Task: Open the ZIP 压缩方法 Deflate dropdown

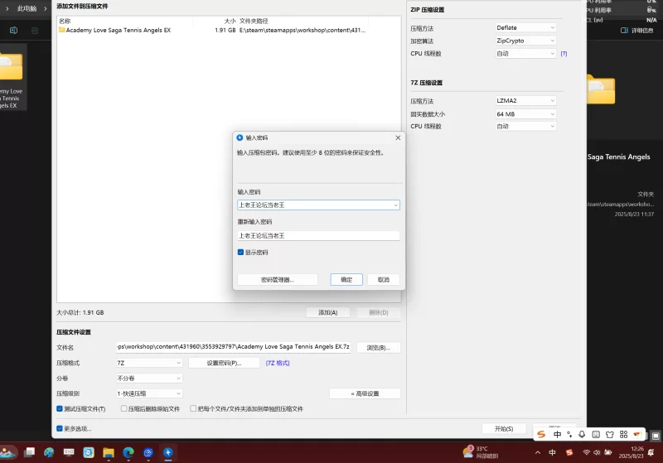Action: (525, 27)
